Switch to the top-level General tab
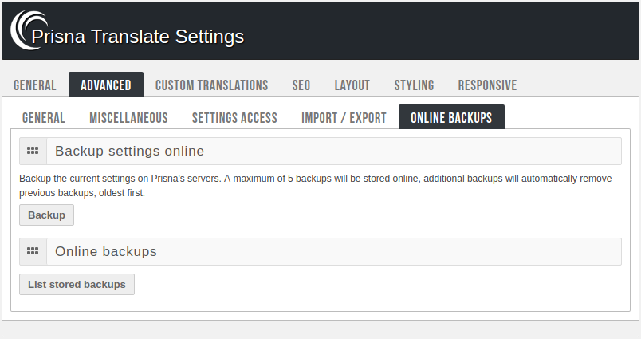The image size is (641, 339). (x=34, y=85)
